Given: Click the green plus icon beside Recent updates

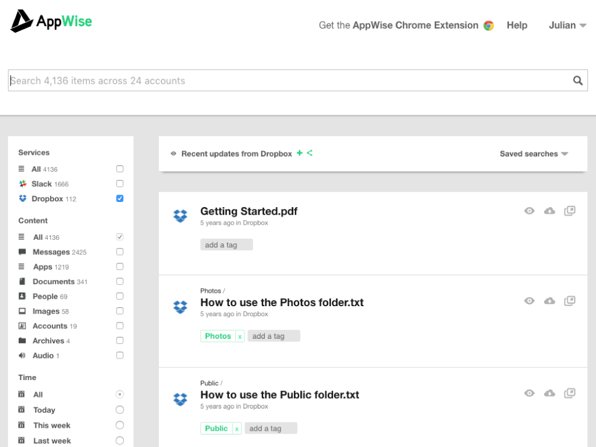Looking at the screenshot, I should click(x=300, y=153).
